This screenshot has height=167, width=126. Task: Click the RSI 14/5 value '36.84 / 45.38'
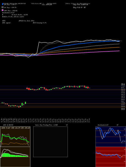point(22,15)
